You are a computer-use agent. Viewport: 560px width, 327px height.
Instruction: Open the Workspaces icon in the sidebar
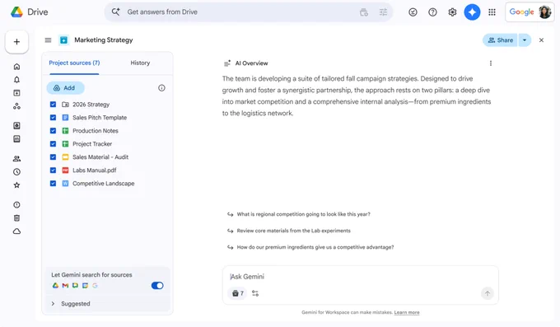[16, 106]
